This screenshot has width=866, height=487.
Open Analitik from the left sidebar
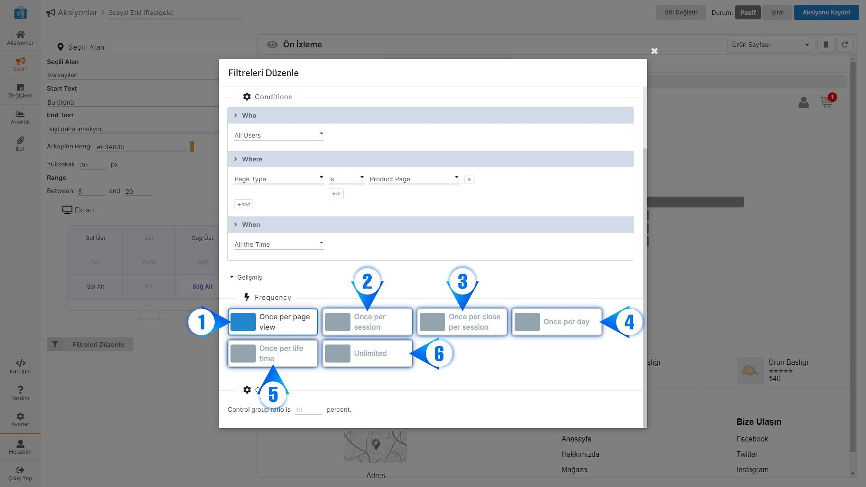coord(20,117)
